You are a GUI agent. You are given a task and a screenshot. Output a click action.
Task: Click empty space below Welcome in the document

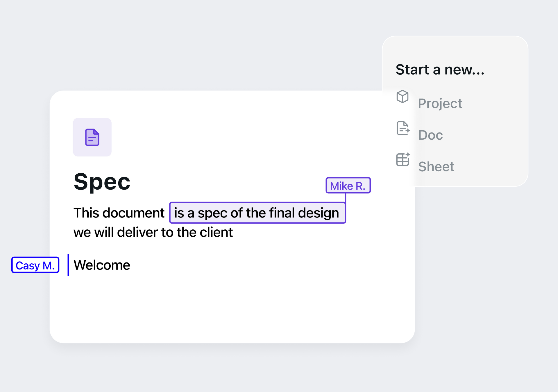coord(203,308)
